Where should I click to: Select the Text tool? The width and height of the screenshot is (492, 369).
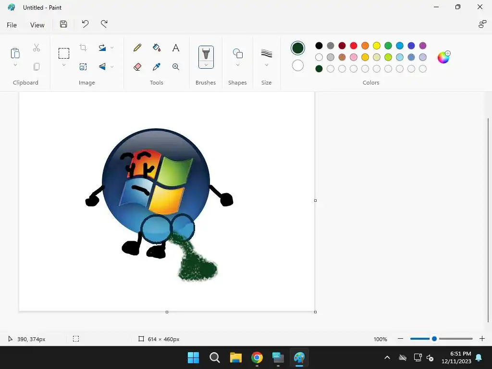[176, 48]
